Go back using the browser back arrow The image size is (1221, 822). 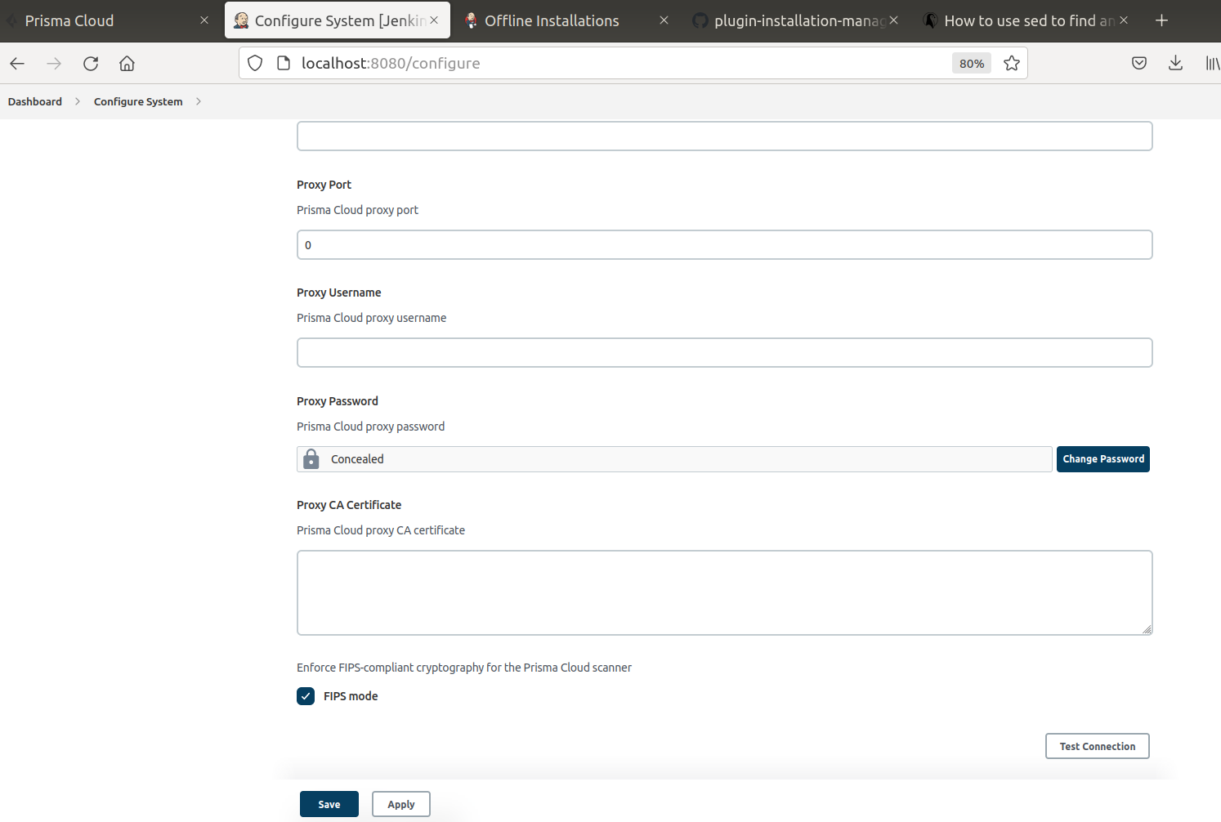(x=17, y=63)
